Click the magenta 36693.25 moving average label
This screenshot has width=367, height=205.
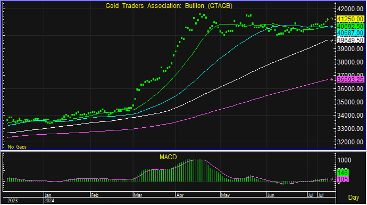click(x=350, y=80)
